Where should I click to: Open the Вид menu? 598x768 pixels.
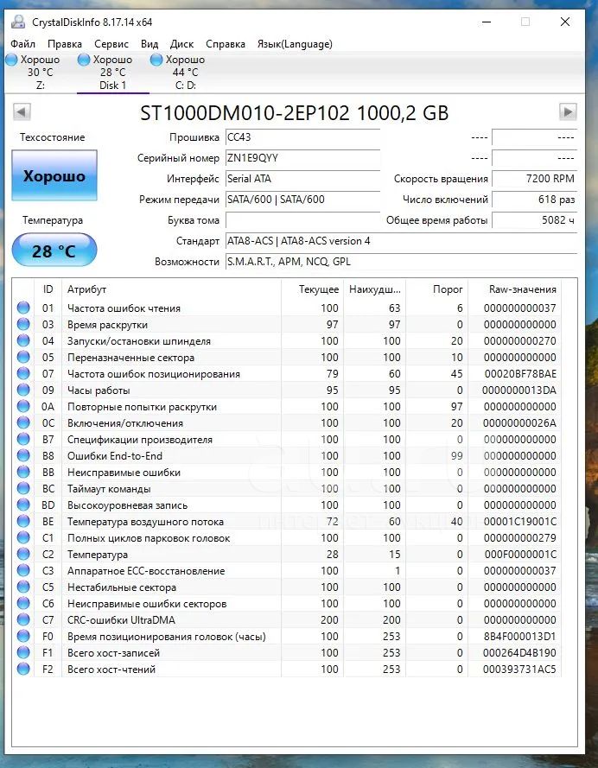149,44
